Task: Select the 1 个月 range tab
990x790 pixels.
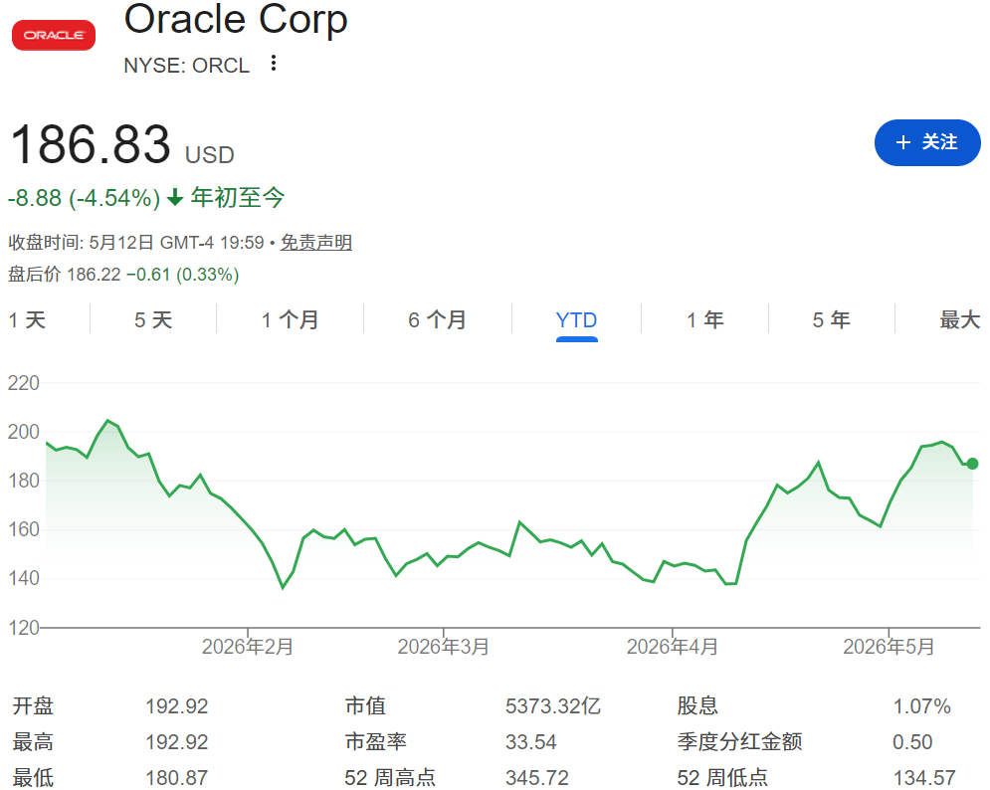Action: 291,320
